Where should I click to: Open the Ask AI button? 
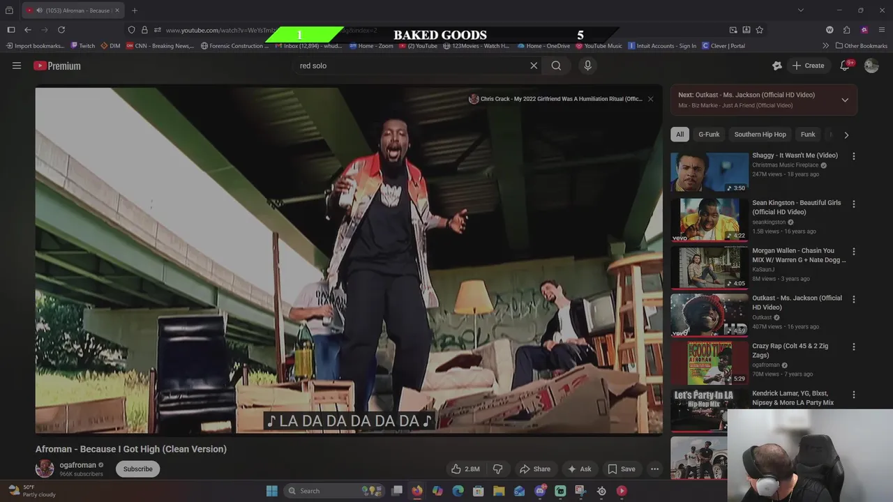tap(579, 469)
